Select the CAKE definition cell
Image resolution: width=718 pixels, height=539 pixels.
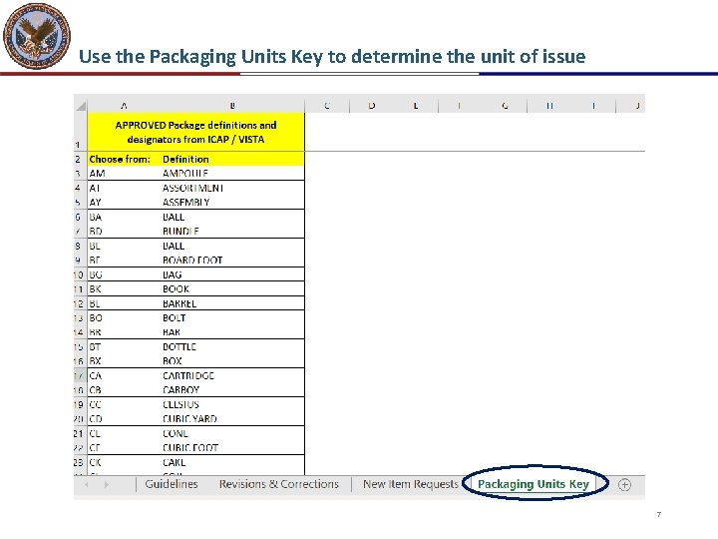coord(232,462)
